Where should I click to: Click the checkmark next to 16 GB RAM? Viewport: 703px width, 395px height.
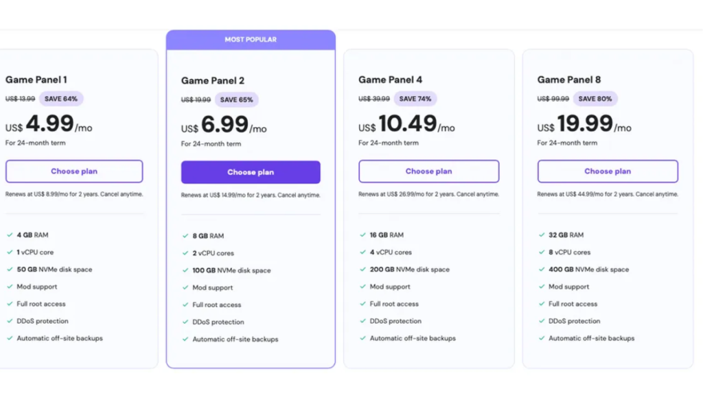coord(362,235)
